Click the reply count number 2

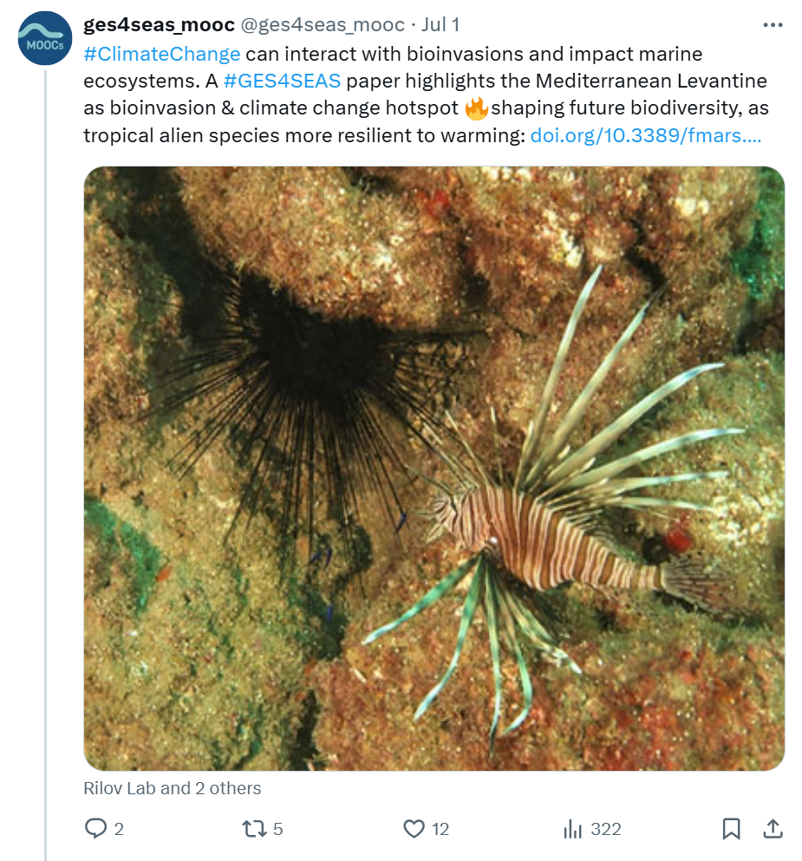coord(119,829)
